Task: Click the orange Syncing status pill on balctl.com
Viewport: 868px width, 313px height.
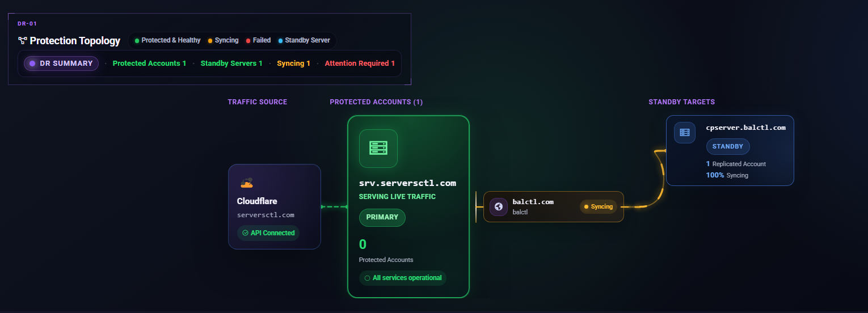Action: pos(599,206)
